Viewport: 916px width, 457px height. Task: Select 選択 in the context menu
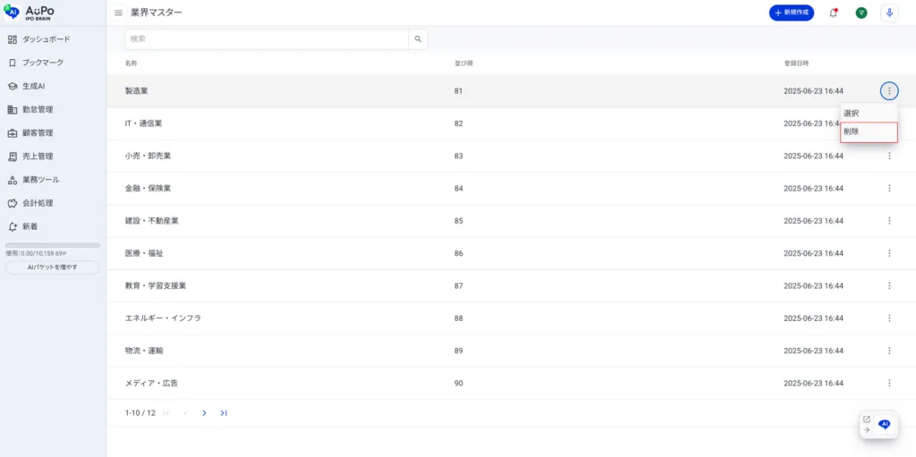pyautogui.click(x=868, y=114)
